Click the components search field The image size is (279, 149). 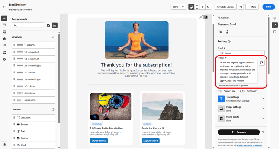[x=28, y=25]
